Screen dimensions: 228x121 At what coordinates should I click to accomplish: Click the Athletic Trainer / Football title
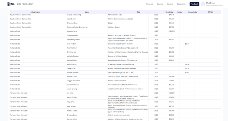coord(117,81)
